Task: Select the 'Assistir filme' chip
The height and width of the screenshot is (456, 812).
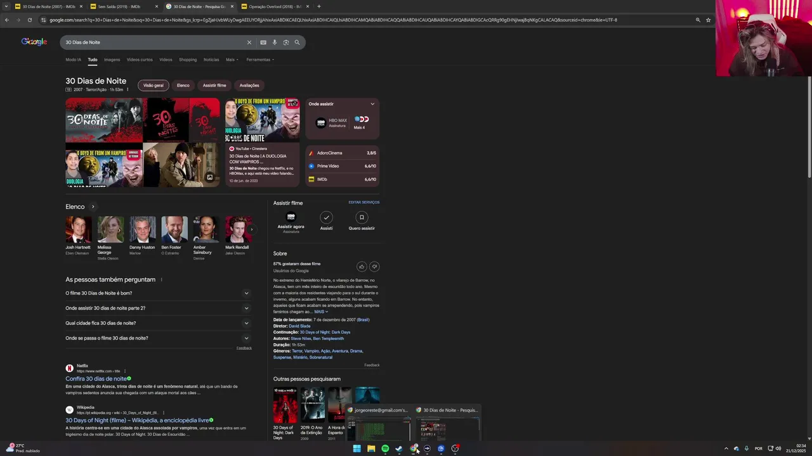Action: point(214,85)
